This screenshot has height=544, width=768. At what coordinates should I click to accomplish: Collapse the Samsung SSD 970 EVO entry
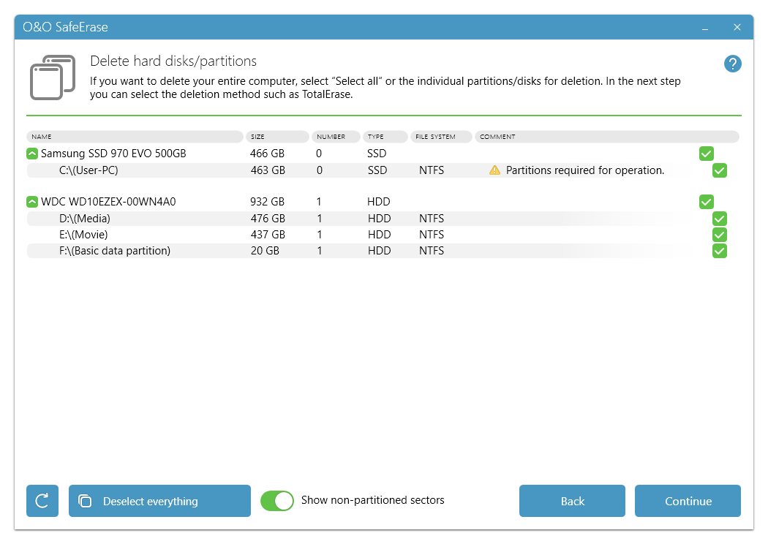(x=31, y=153)
